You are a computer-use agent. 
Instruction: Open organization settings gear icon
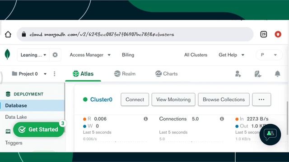tap(55, 55)
